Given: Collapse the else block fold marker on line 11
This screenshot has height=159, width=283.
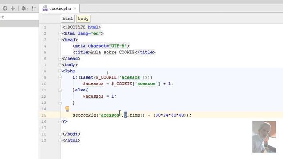Looking at the screenshot, I should point(60,90).
